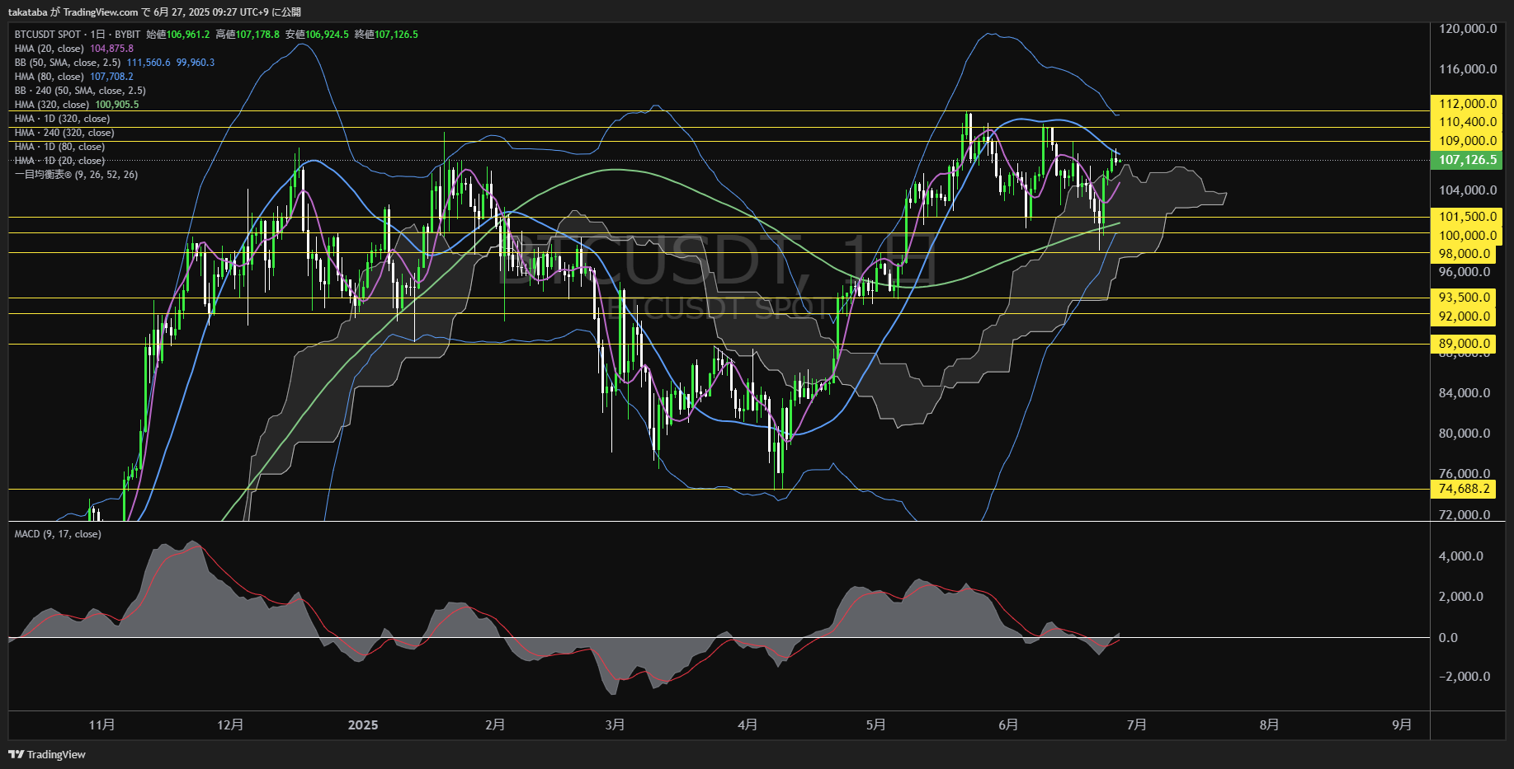Click the HMA 320 value 100,905.5
The height and width of the screenshot is (769, 1514).
117,105
